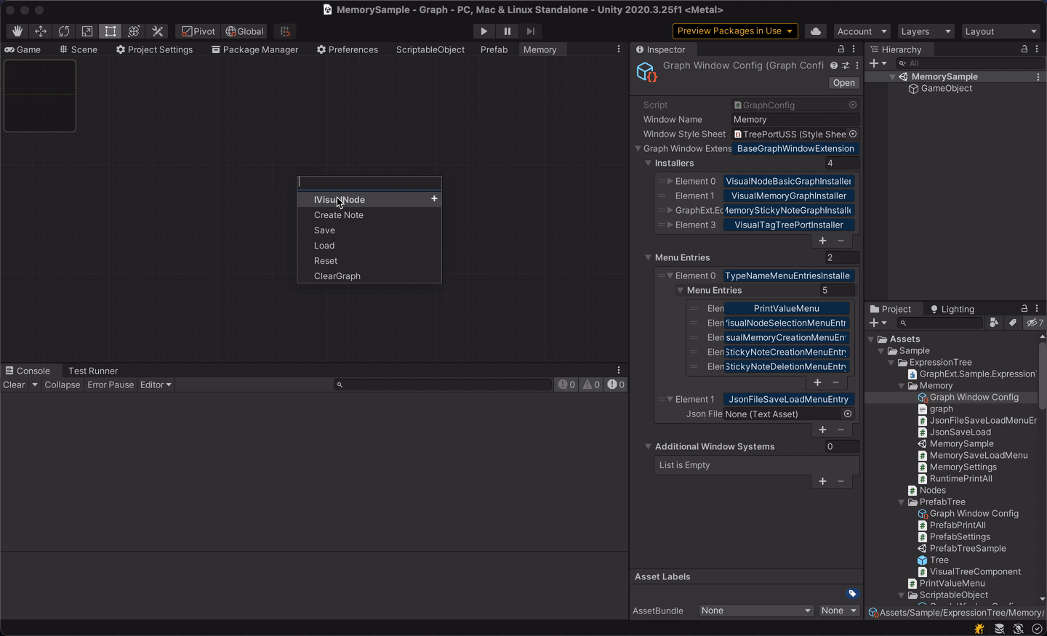Collapse the Menu Entries list

pos(649,257)
